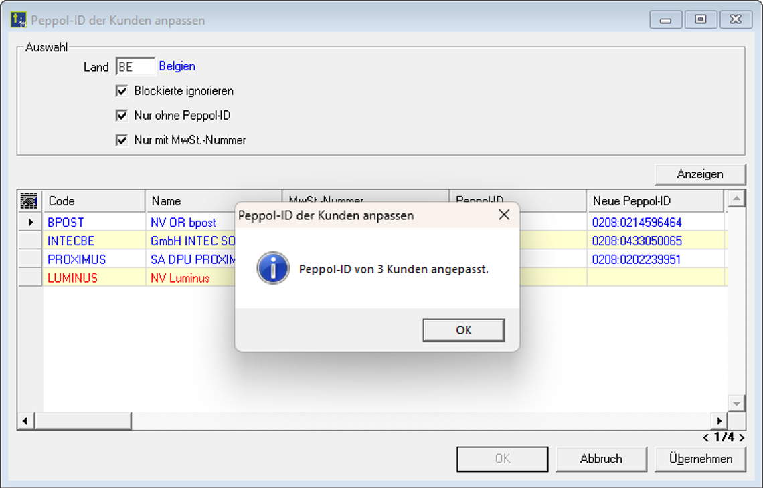Close the message box with X

504,215
